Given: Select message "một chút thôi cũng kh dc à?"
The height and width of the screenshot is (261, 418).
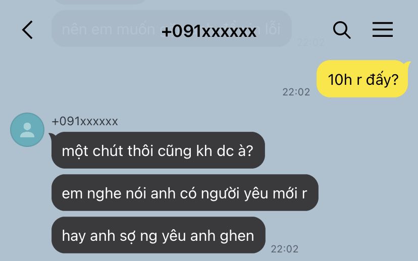Looking at the screenshot, I should pos(158,150).
